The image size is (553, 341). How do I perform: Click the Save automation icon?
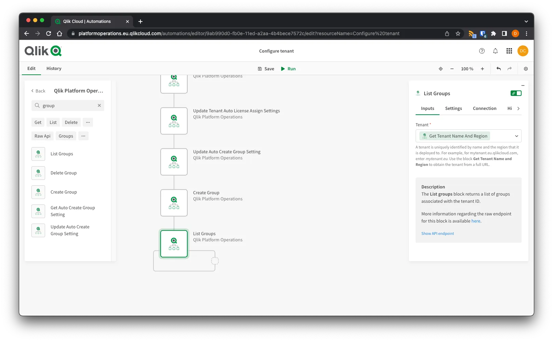coord(260,69)
